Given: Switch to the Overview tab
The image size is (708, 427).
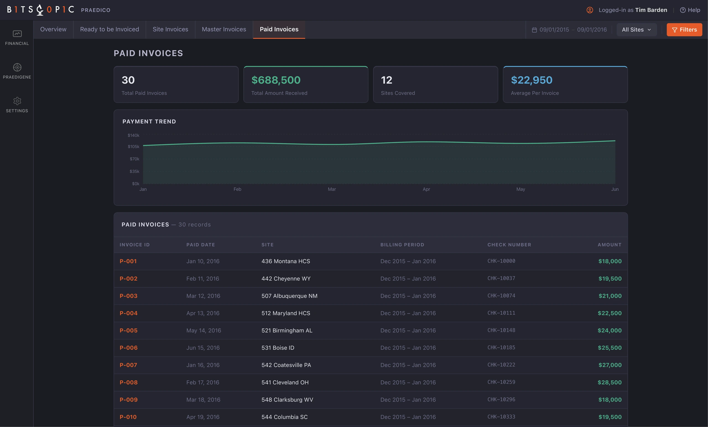Looking at the screenshot, I should tap(53, 29).
